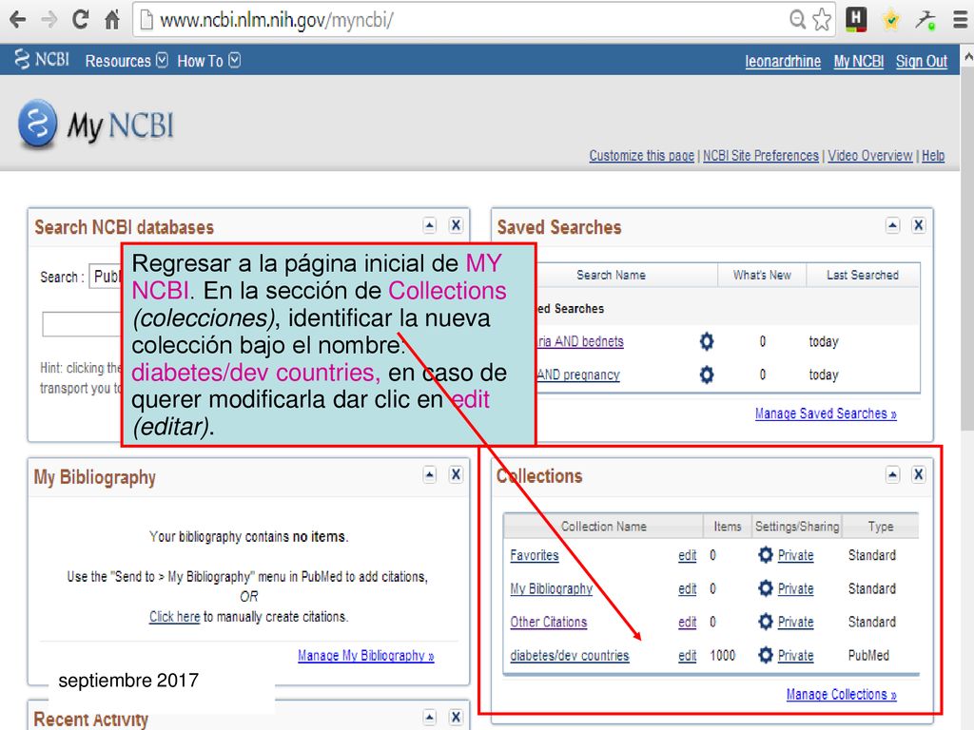Open the leonardrhine account link
This screenshot has width=974, height=730.
783,62
